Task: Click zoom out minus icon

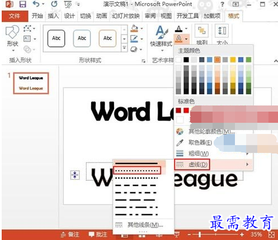Action: (189, 234)
